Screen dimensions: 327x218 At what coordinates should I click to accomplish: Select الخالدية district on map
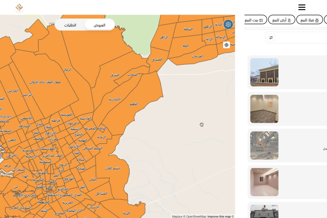tap(62, 189)
